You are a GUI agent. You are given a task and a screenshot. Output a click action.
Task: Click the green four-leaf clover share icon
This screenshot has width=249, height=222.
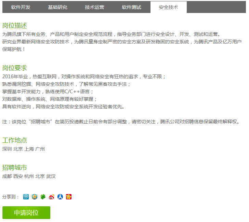point(43,197)
